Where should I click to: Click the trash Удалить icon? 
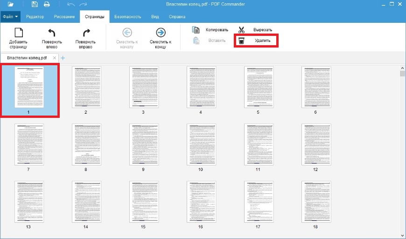pos(241,41)
